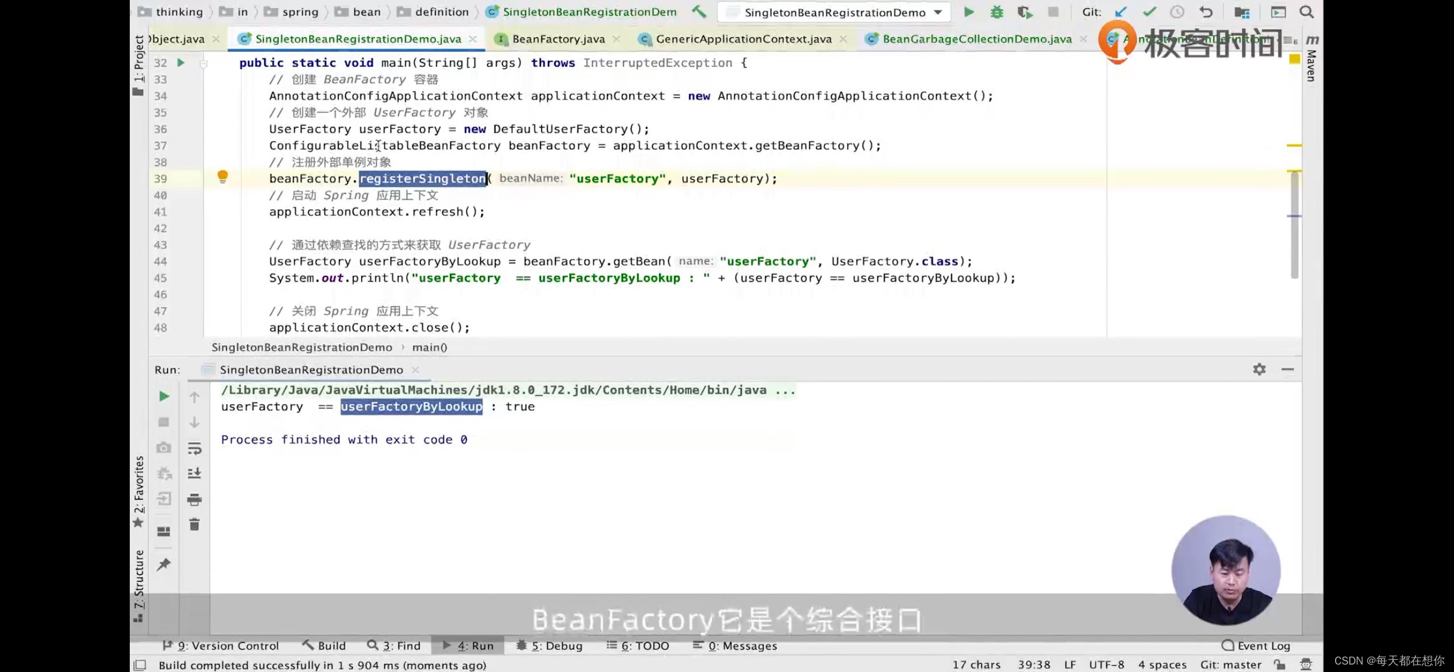Viewport: 1454px width, 672px height.
Task: Click the 'bean' folder breadcrumb
Action: [x=358, y=11]
